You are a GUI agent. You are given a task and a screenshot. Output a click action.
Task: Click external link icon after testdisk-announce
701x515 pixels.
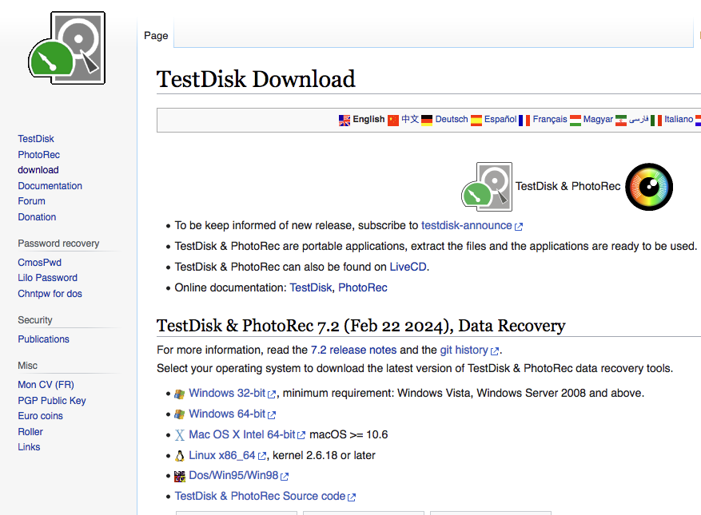pyautogui.click(x=519, y=227)
